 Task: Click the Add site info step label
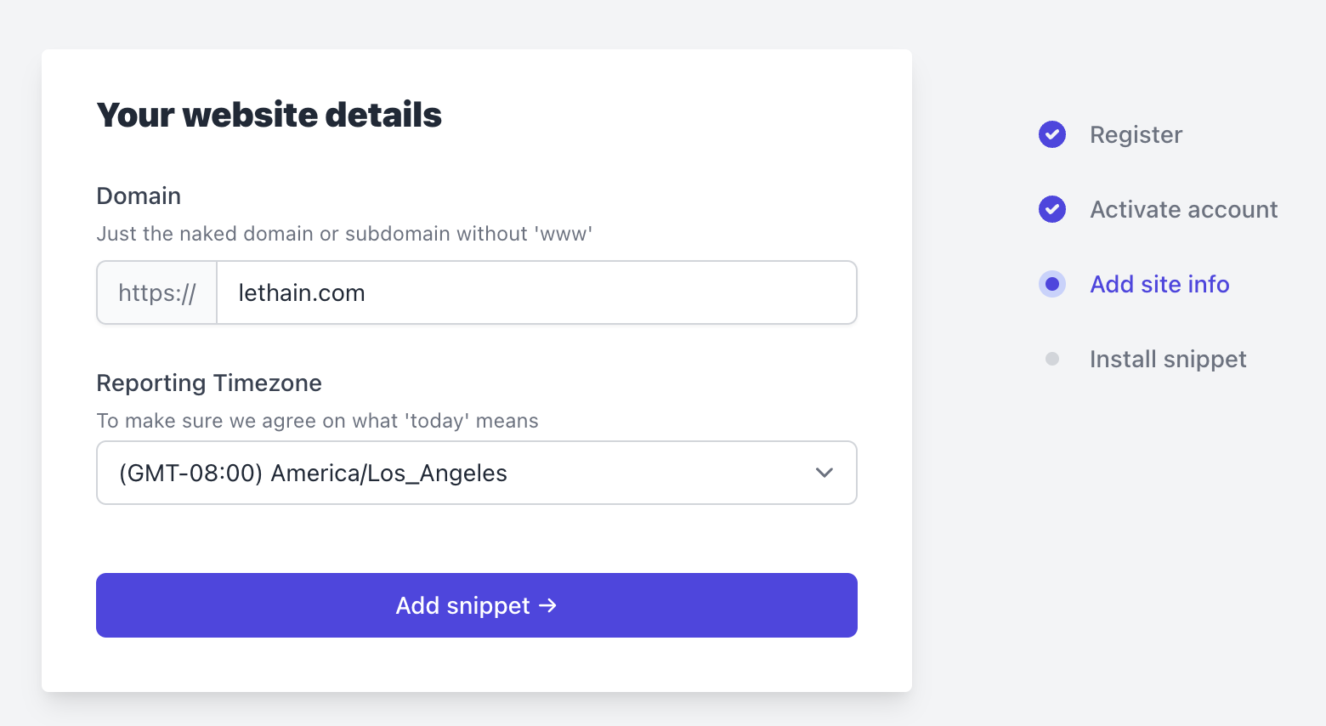pyautogui.click(x=1159, y=284)
